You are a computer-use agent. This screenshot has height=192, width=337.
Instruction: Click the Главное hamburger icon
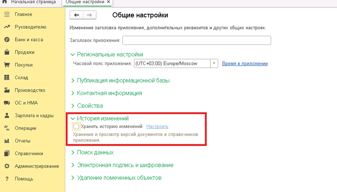tap(7, 15)
